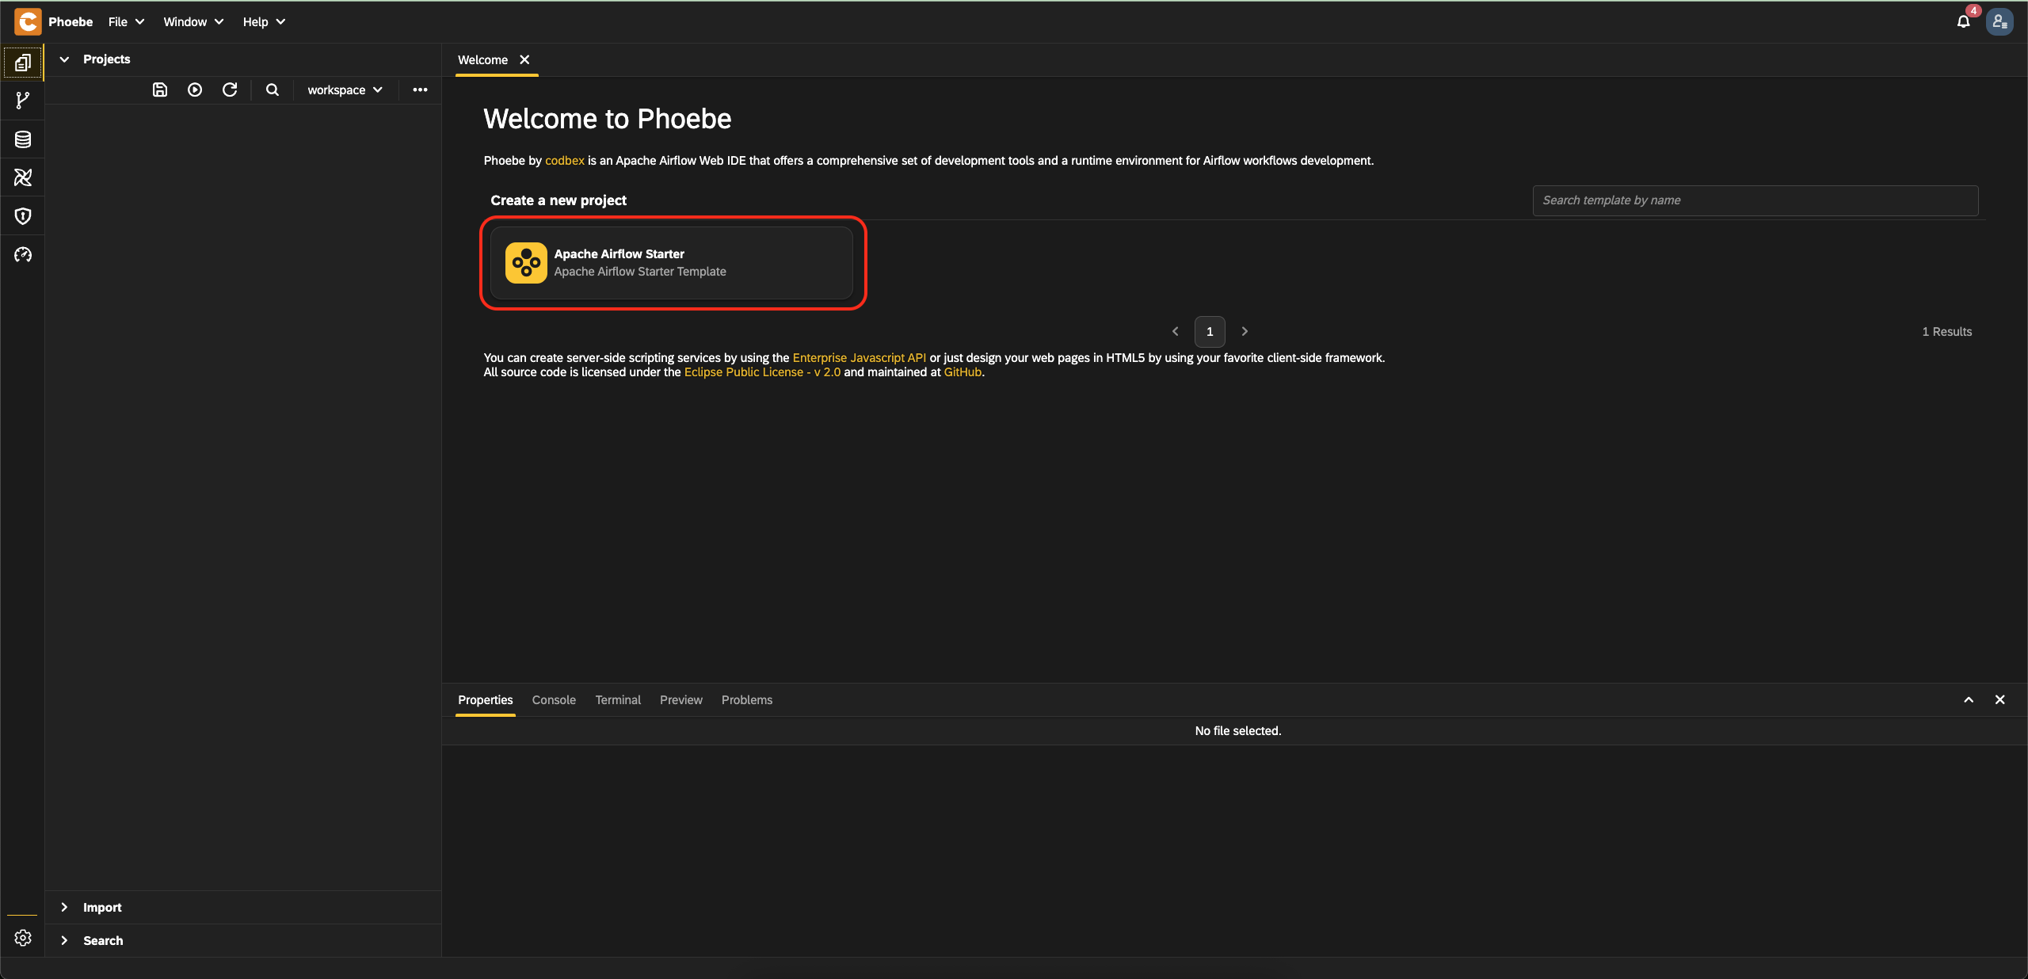Open the Operations gauge perspective icon

click(23, 254)
